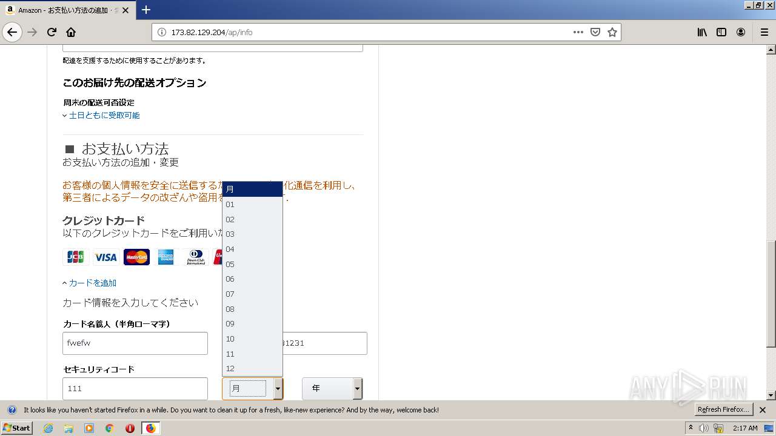Open Firefox account menu

pyautogui.click(x=741, y=32)
